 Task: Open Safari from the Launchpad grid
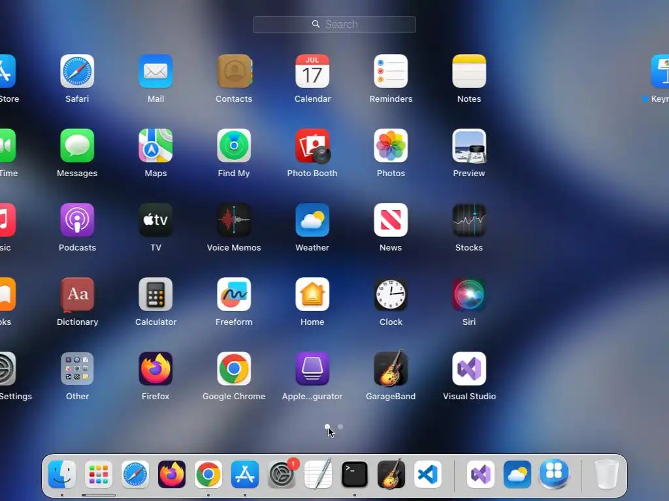(77, 71)
